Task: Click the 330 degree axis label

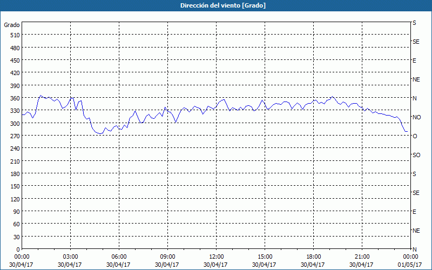Action: tap(15, 111)
